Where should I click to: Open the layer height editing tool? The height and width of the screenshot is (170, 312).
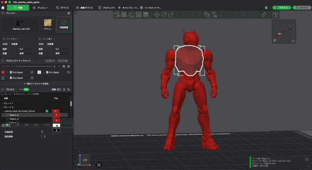146,15
